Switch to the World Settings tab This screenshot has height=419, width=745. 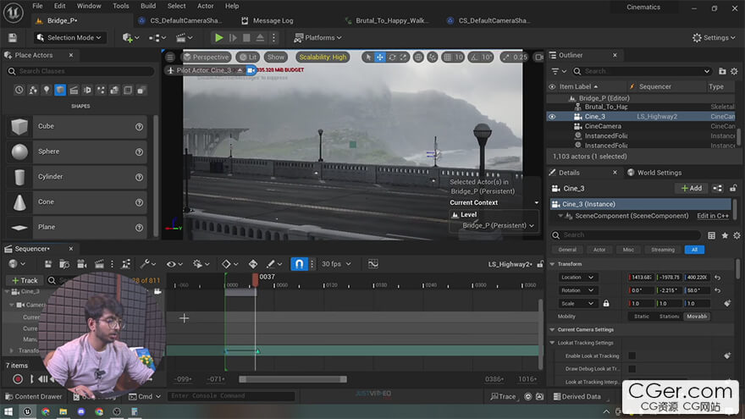(658, 173)
